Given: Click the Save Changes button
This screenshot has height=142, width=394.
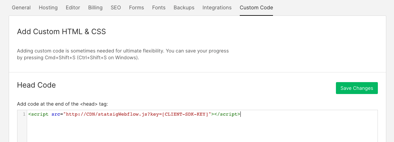Looking at the screenshot, I should tap(357, 88).
